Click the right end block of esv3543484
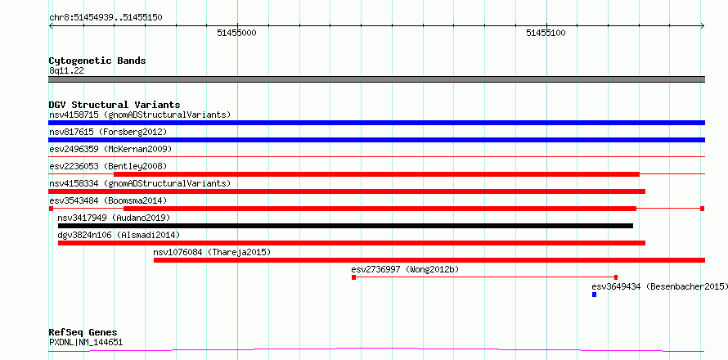This screenshot has height=360, width=728. pyautogui.click(x=703, y=209)
